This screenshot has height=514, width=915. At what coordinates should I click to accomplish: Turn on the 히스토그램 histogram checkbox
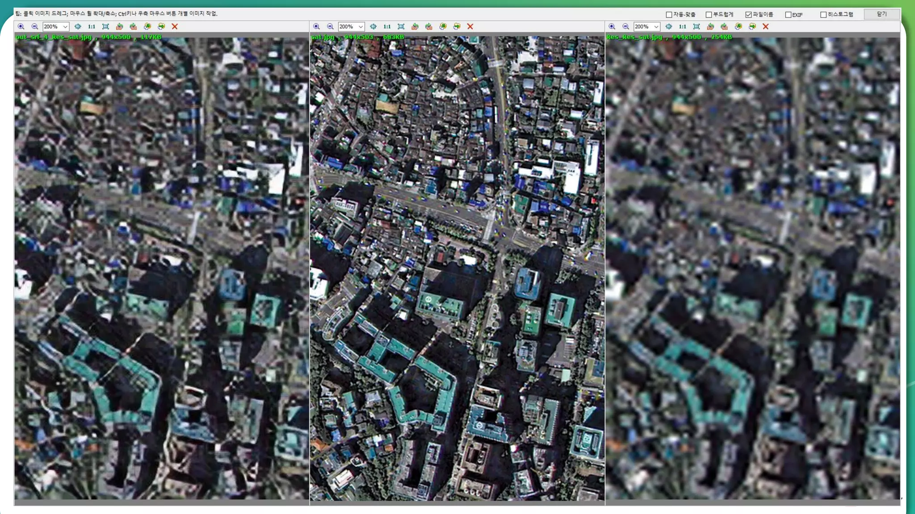(x=823, y=15)
